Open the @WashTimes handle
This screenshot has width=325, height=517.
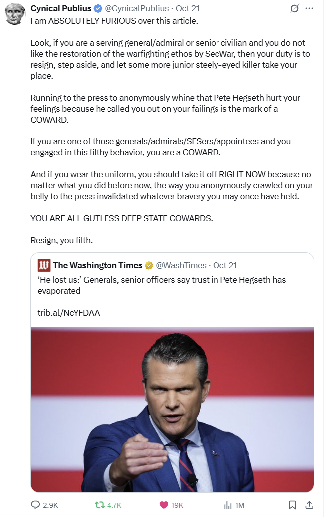pos(181,265)
